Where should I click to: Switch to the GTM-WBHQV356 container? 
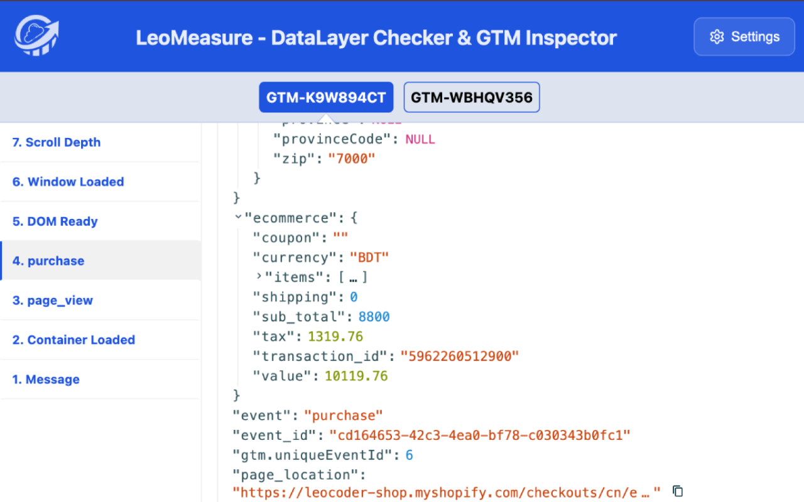click(471, 97)
